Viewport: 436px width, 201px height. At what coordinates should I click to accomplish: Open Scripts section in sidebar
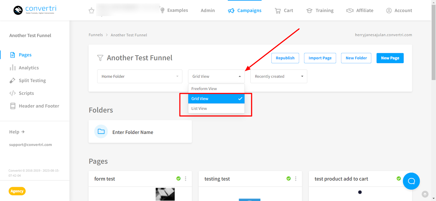click(26, 93)
